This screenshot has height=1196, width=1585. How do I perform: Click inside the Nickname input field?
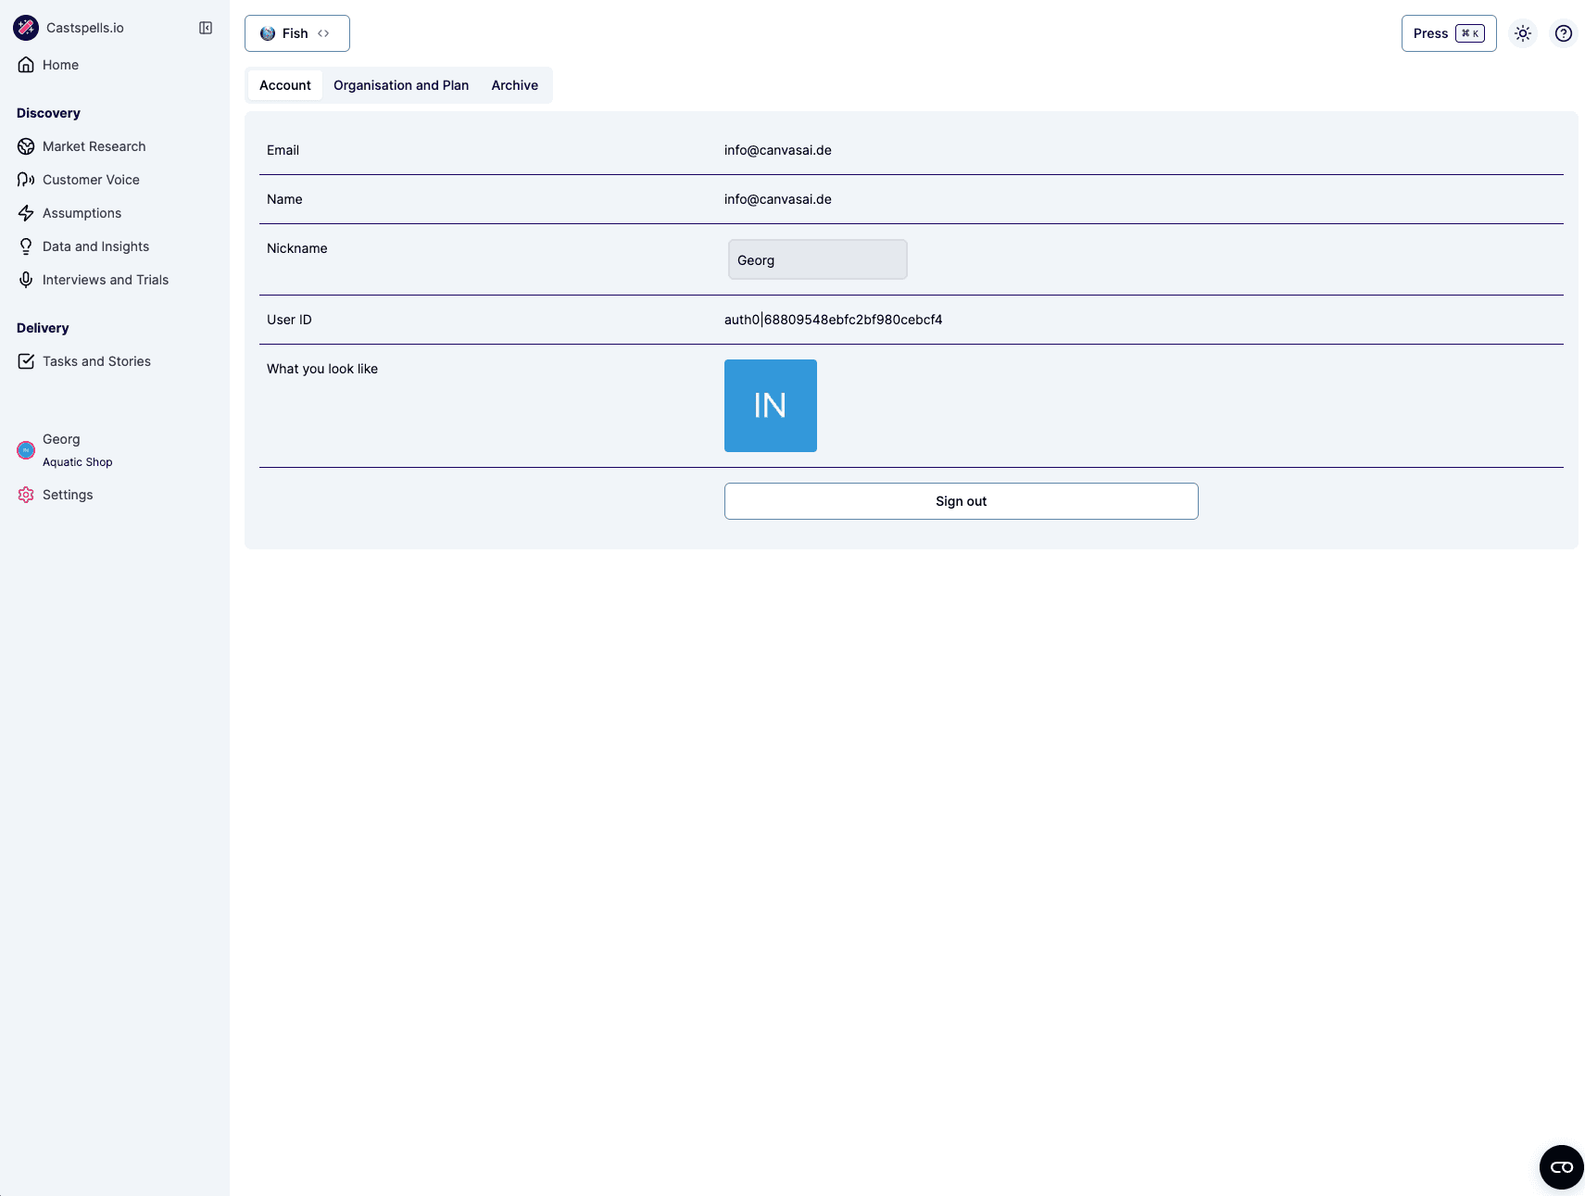pos(816,259)
